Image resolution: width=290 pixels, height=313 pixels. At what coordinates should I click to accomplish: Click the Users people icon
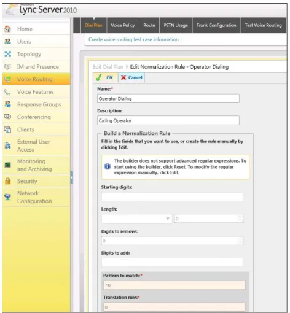coord(7,42)
